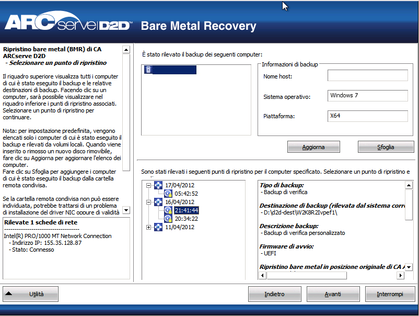Click the help panel vertical scrollbar thumb
419x316 pixels.
(x=126, y=112)
